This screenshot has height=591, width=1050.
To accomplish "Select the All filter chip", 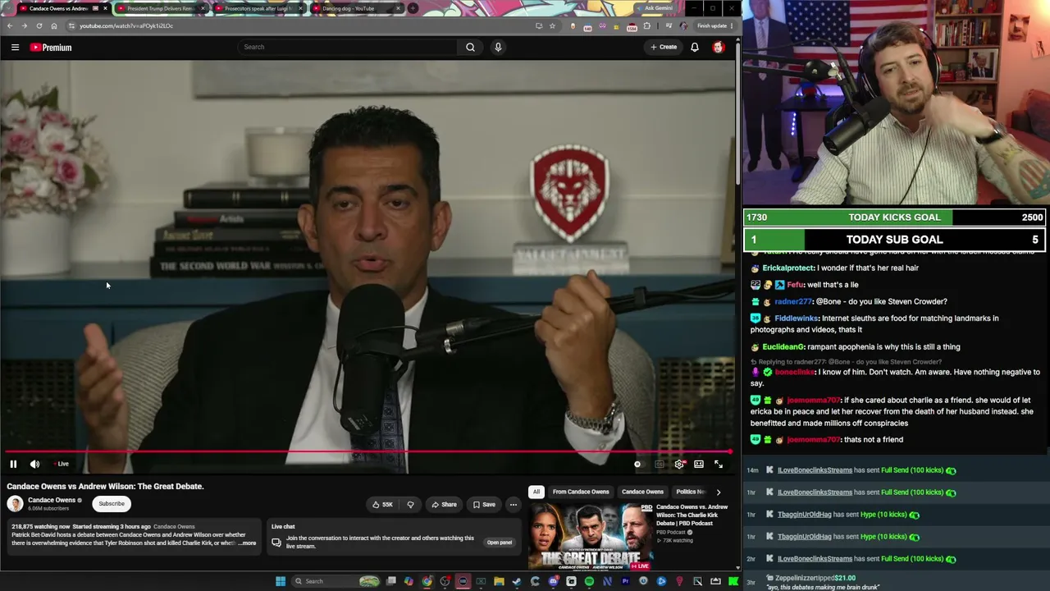I will (x=536, y=492).
